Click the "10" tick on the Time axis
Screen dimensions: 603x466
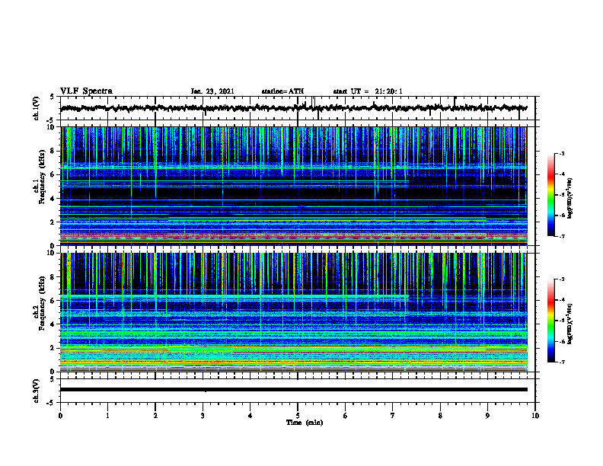point(535,416)
